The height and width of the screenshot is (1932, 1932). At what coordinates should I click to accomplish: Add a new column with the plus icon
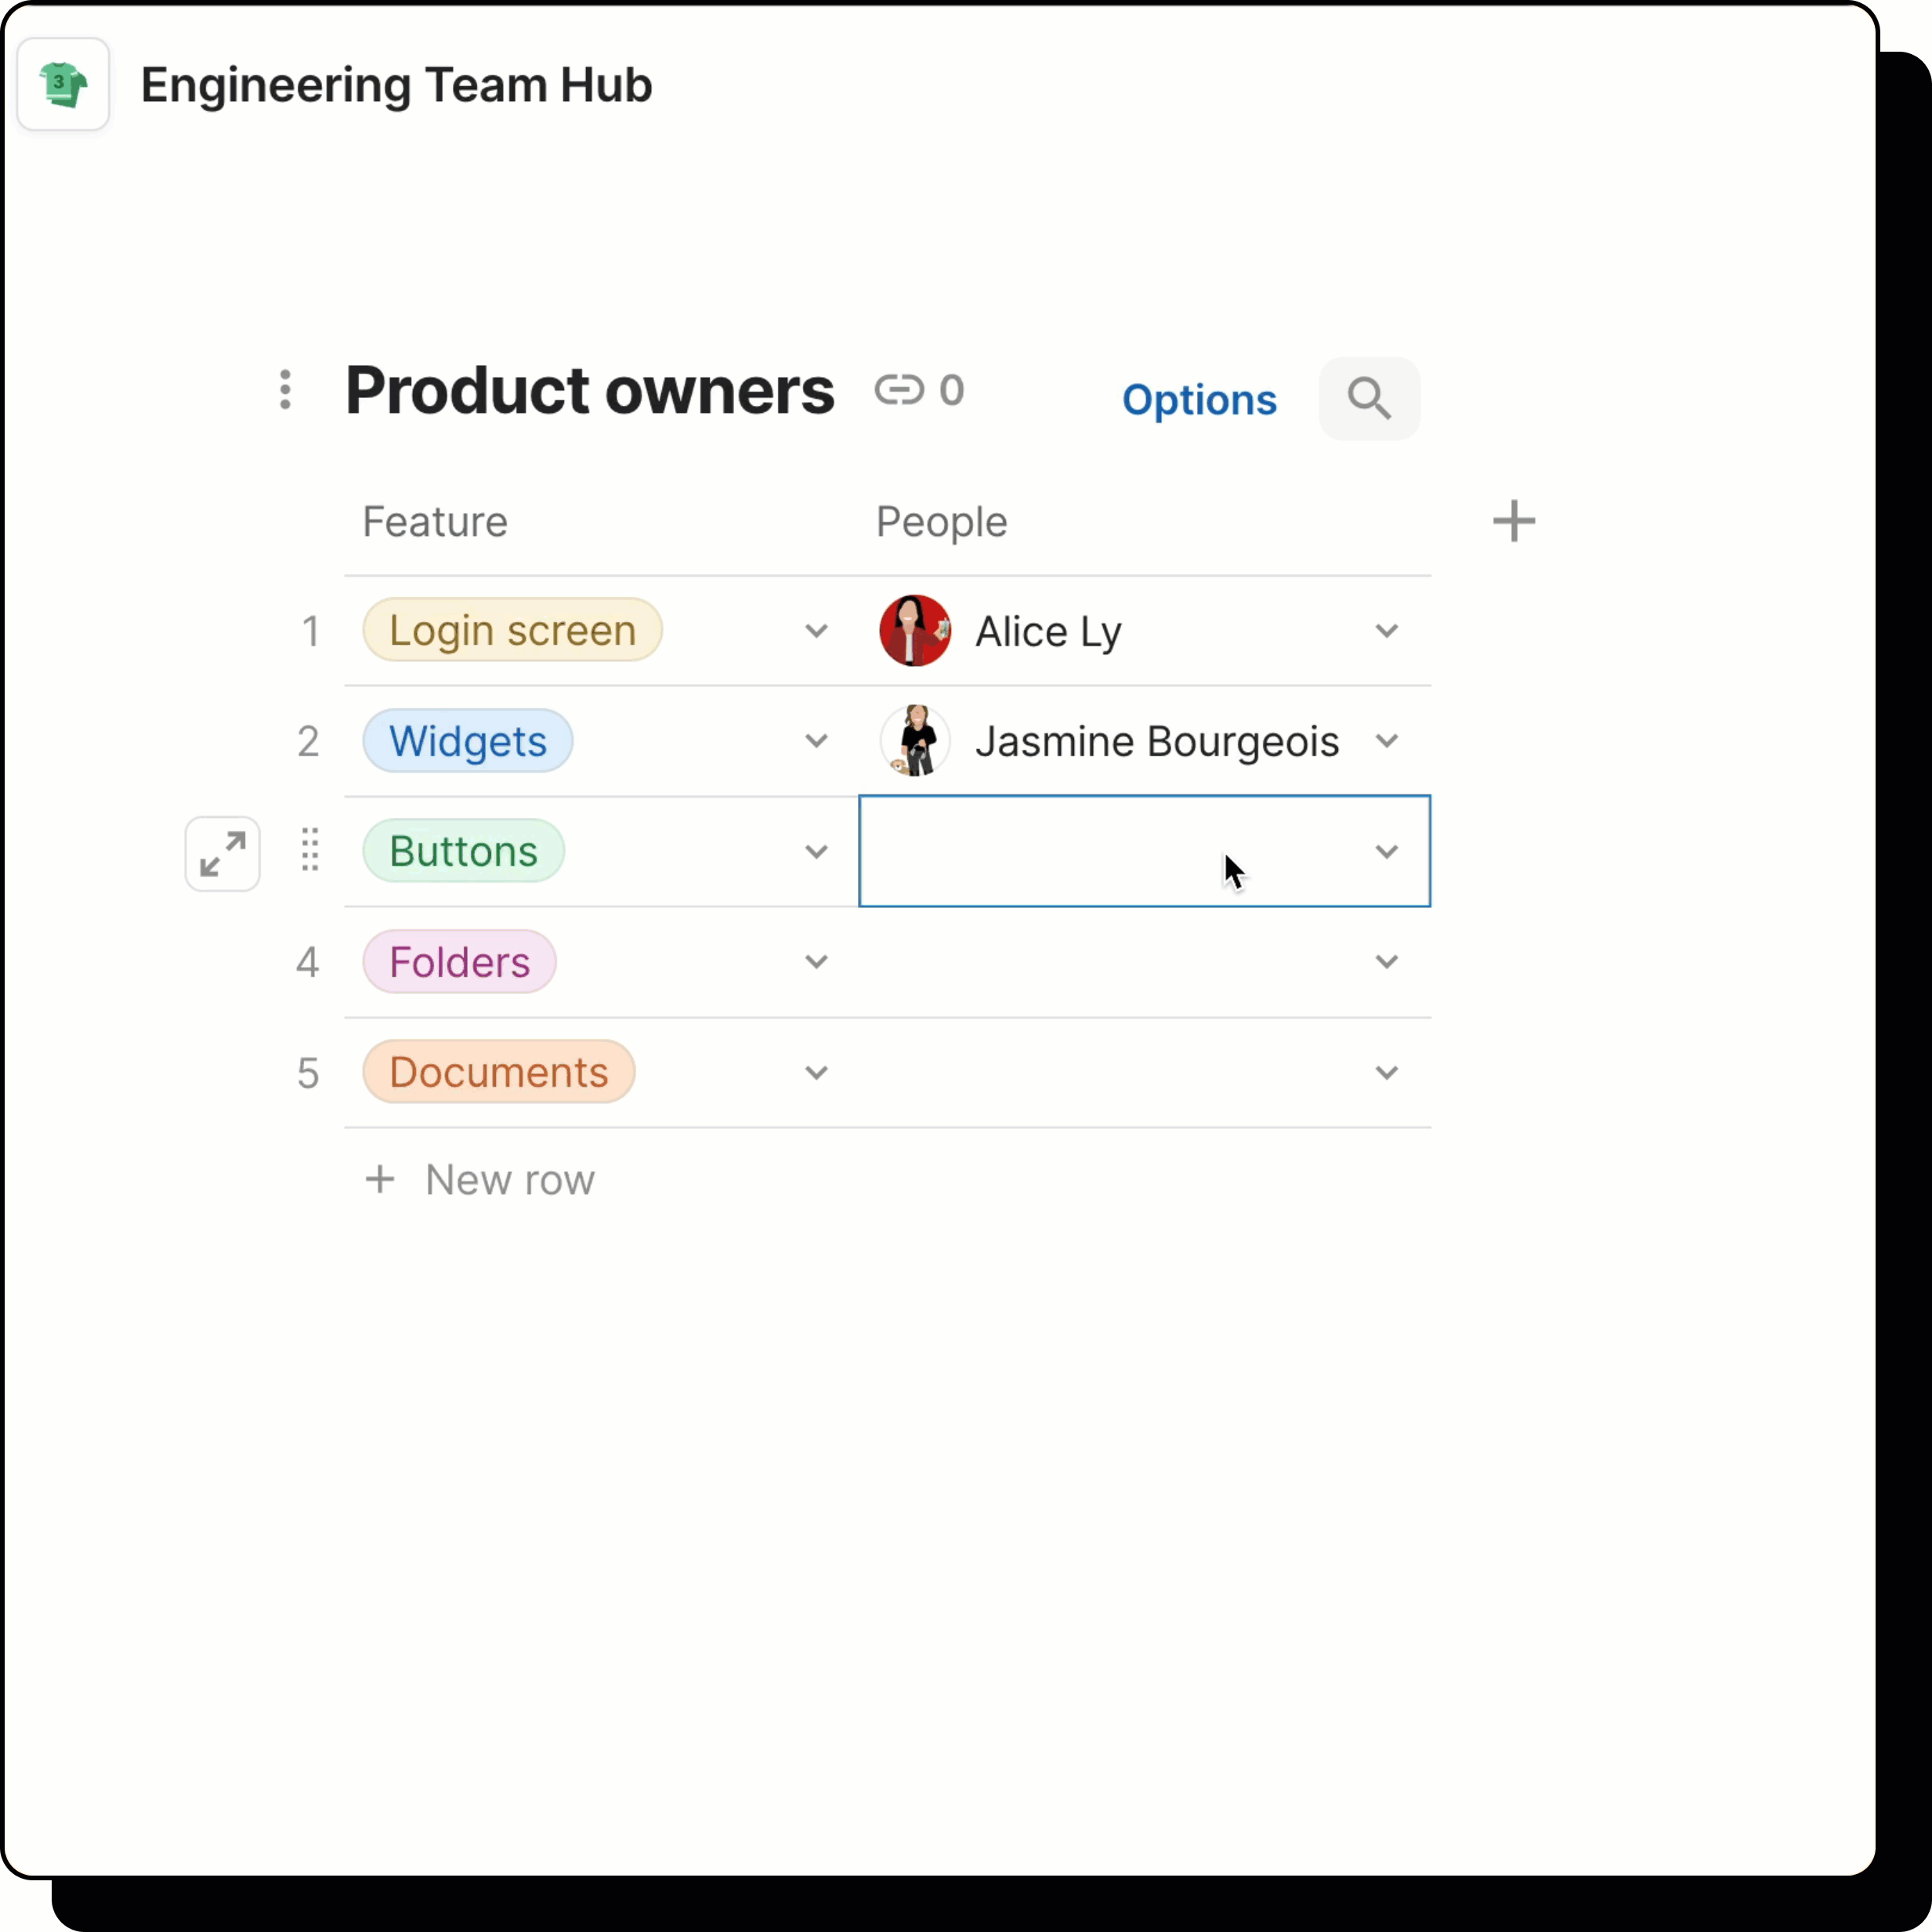coord(1513,520)
